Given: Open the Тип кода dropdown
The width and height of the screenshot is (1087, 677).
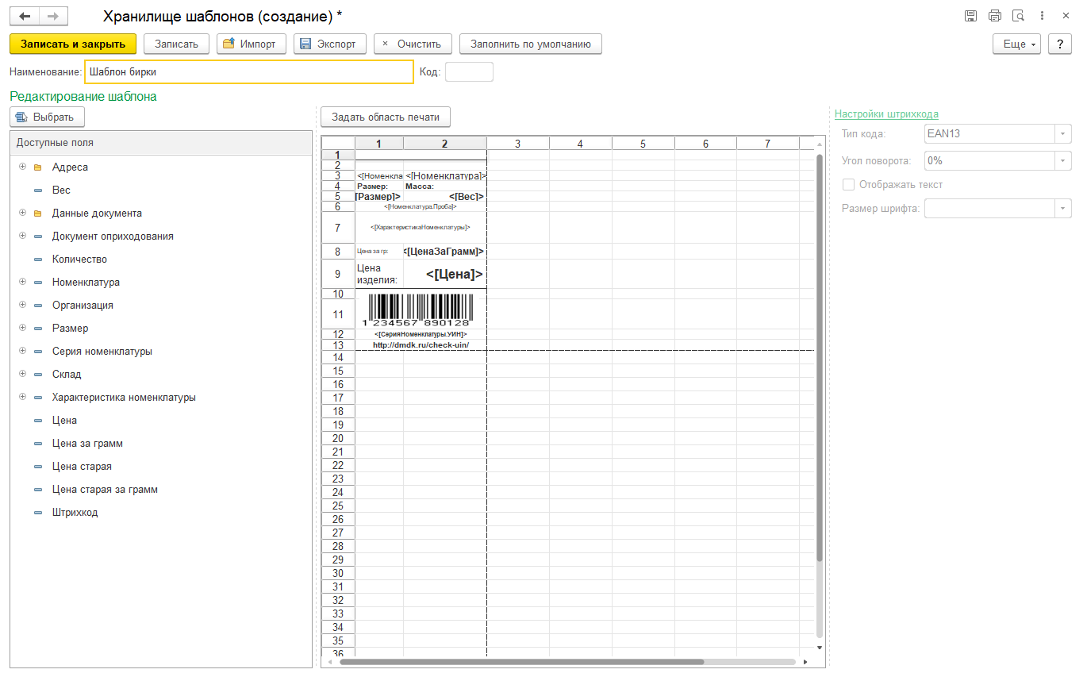Looking at the screenshot, I should pos(1063,134).
